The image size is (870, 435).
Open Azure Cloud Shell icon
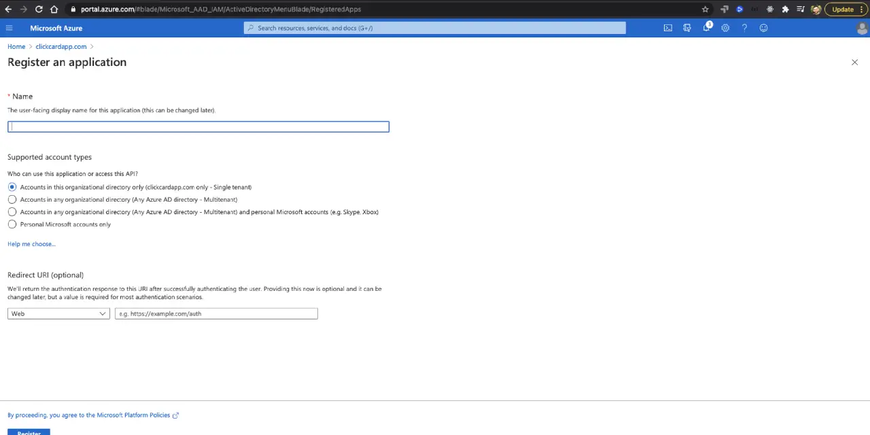pos(667,28)
